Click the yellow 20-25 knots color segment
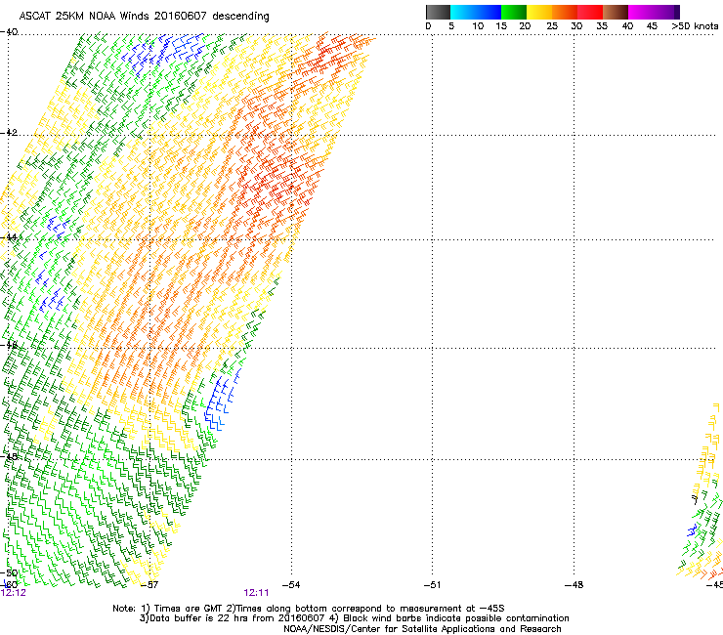This screenshot has height=635, width=723. tap(539, 12)
